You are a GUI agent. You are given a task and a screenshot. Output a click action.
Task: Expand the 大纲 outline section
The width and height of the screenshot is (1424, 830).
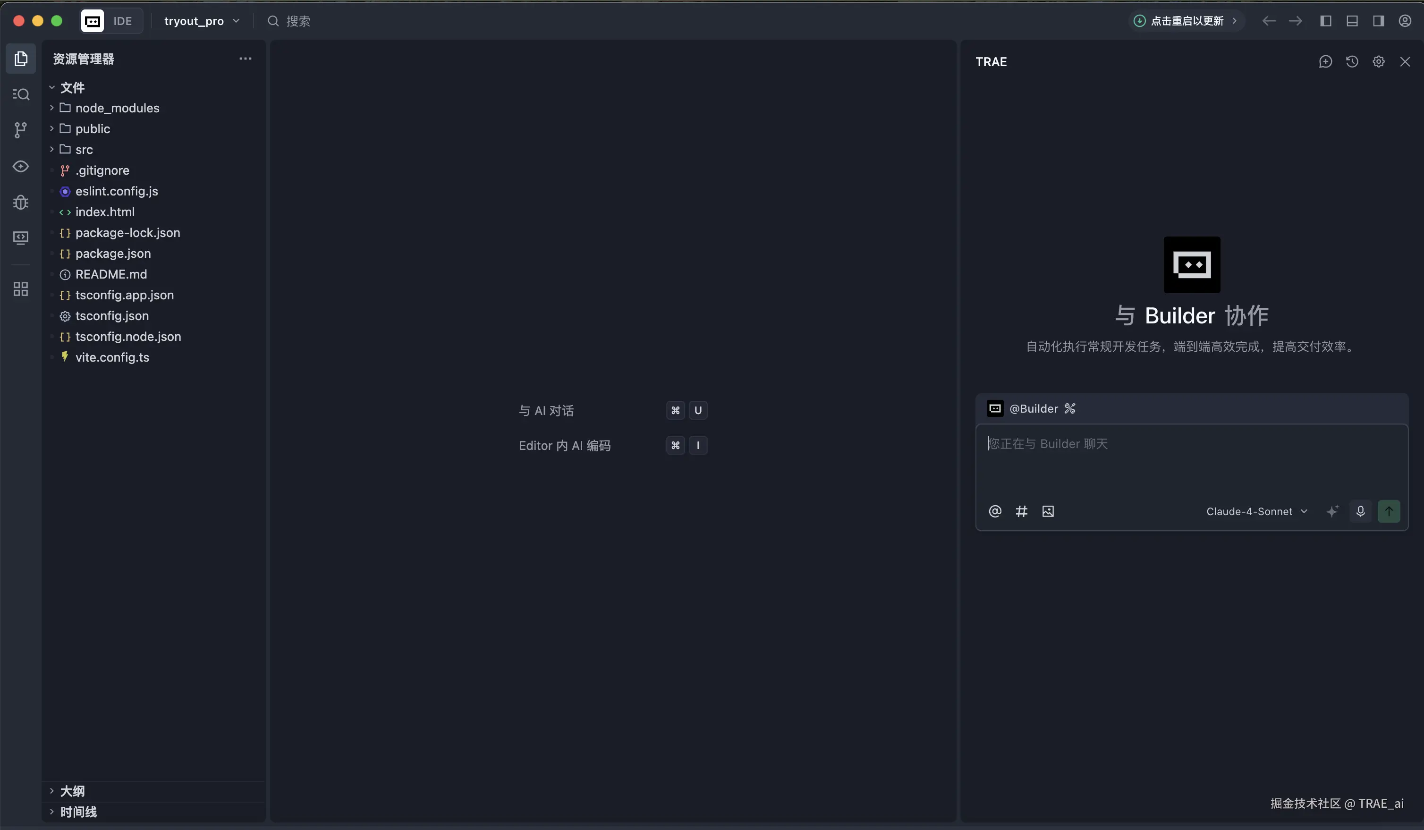click(x=72, y=791)
